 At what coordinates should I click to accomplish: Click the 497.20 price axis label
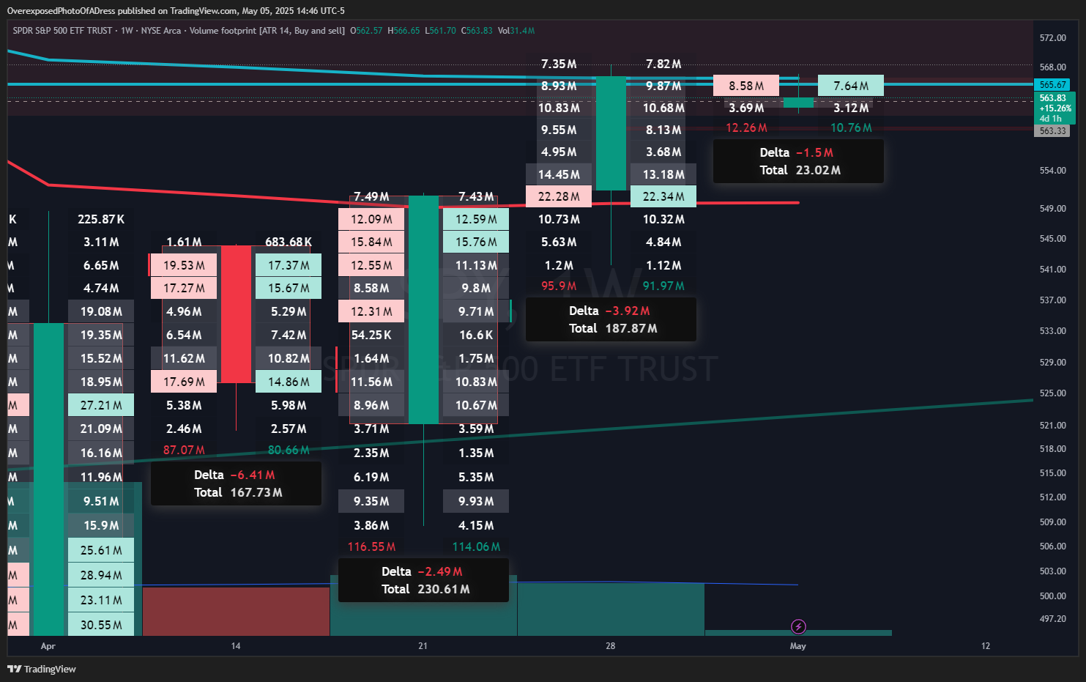1053,619
